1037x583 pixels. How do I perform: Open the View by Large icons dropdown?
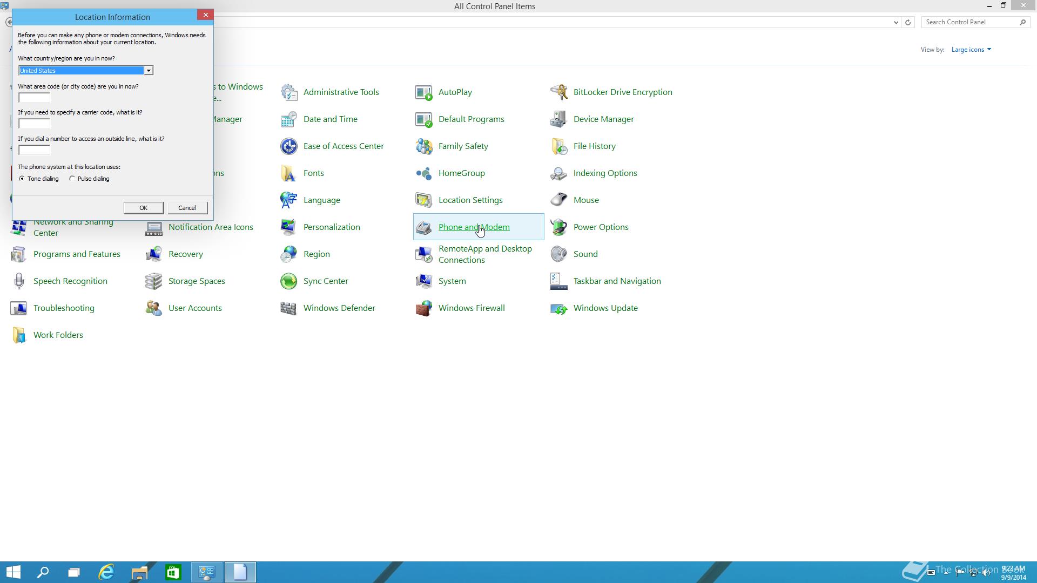971,50
